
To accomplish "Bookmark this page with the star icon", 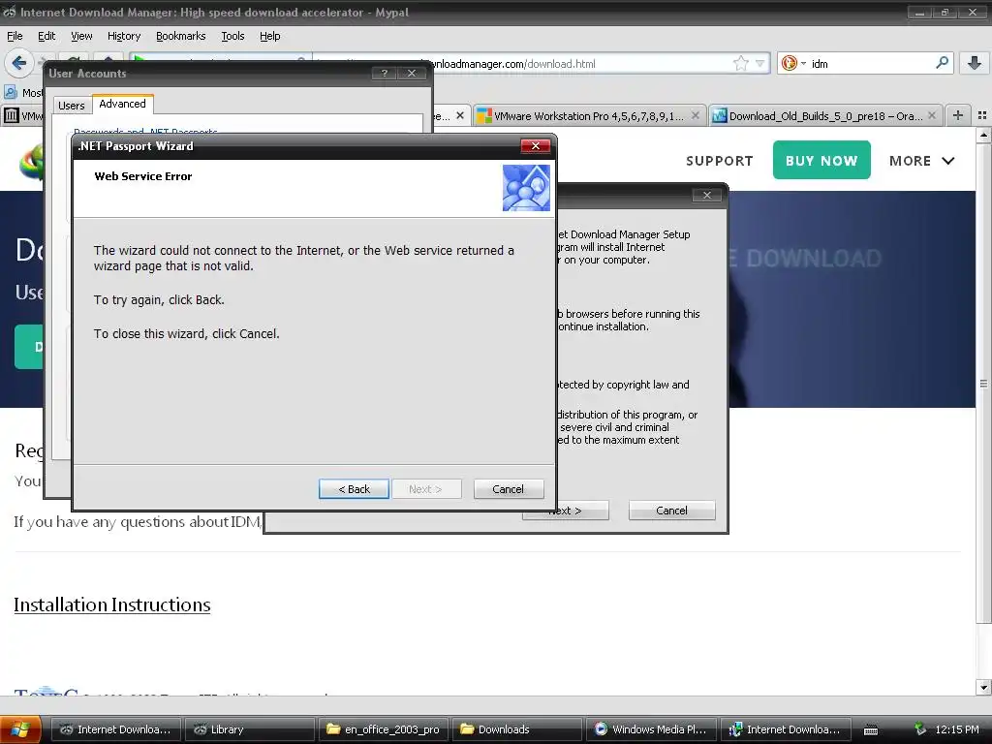I will tap(741, 63).
